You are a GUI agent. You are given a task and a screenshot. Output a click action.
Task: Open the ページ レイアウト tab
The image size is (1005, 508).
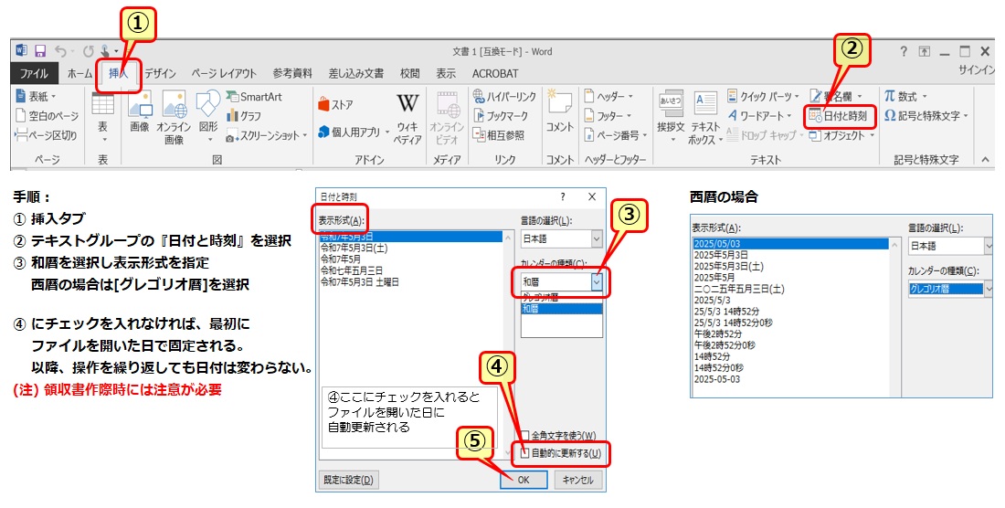pos(225,73)
